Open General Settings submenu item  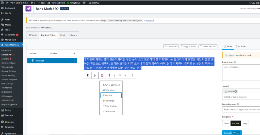click(8, 63)
